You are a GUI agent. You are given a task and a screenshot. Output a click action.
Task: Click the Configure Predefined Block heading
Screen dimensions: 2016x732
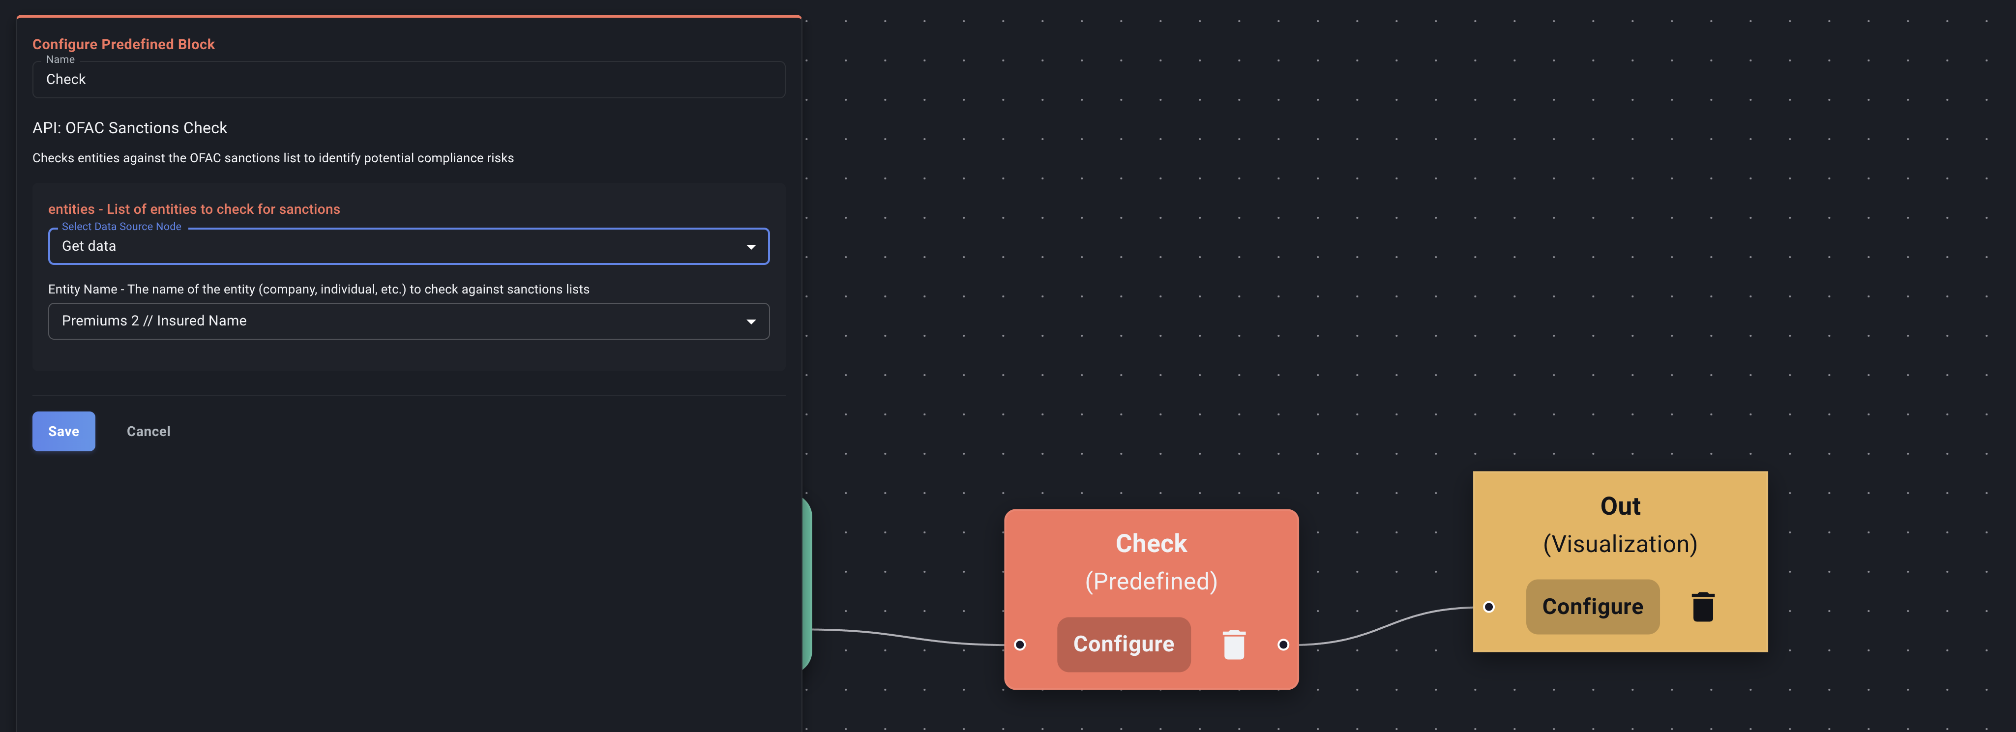click(x=123, y=44)
